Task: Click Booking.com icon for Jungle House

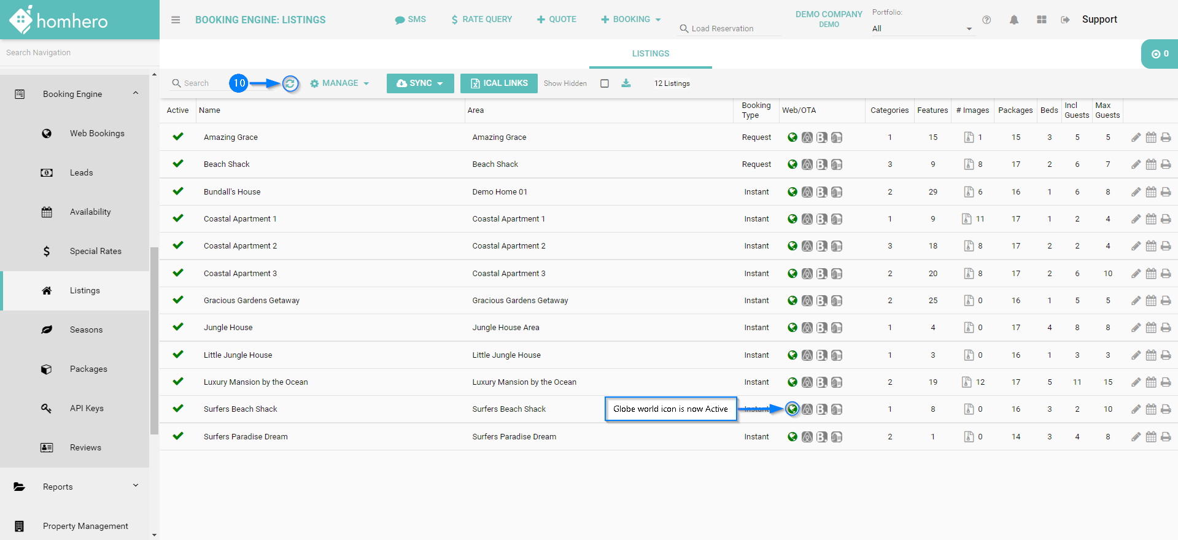Action: [x=822, y=328]
